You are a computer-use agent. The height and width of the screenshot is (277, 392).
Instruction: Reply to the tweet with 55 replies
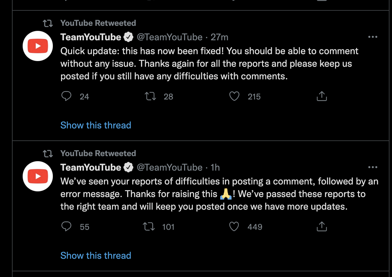[66, 227]
